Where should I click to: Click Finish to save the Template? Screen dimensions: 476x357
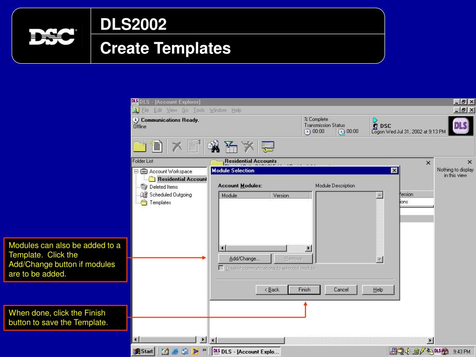pyautogui.click(x=304, y=290)
